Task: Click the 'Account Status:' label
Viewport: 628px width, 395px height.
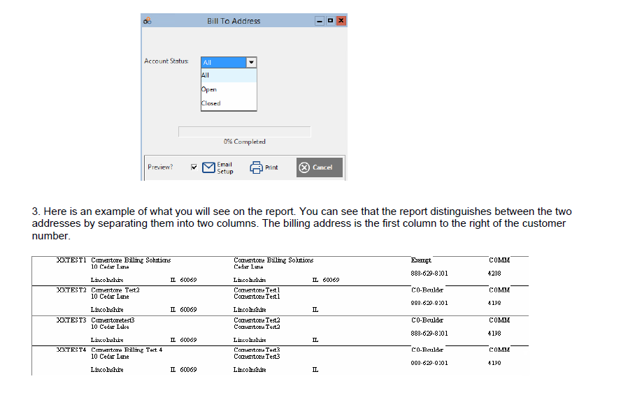Action: pyautogui.click(x=166, y=61)
